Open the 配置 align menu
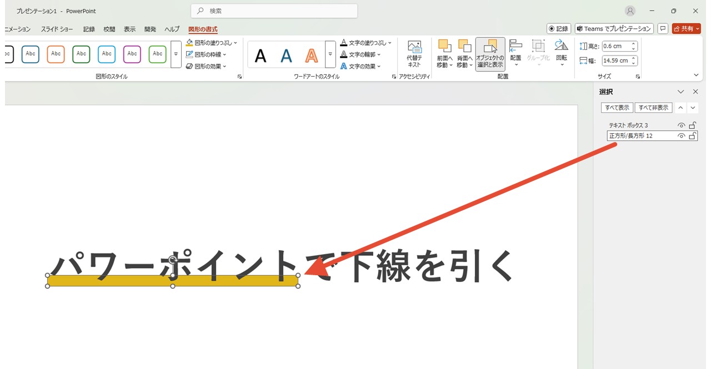 [515, 54]
